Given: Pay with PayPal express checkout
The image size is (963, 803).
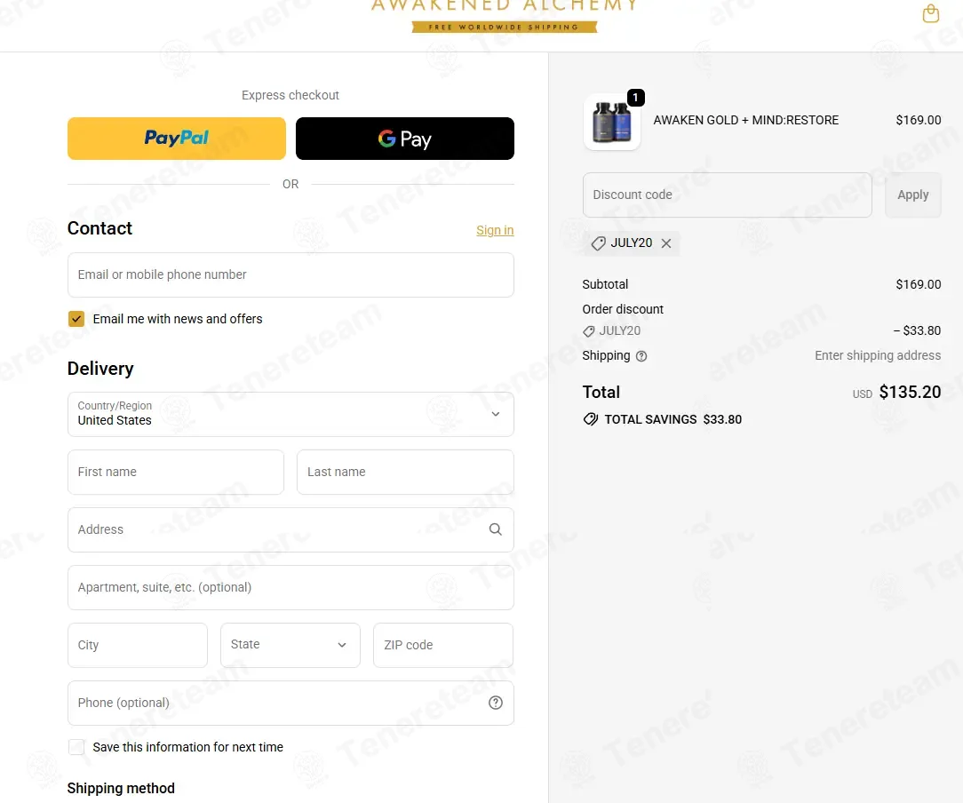Looking at the screenshot, I should click(177, 139).
